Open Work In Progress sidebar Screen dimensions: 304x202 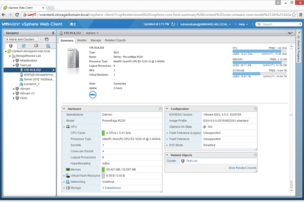click(299, 46)
